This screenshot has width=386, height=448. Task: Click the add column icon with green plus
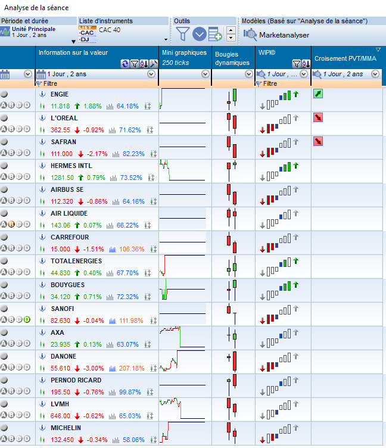215,35
